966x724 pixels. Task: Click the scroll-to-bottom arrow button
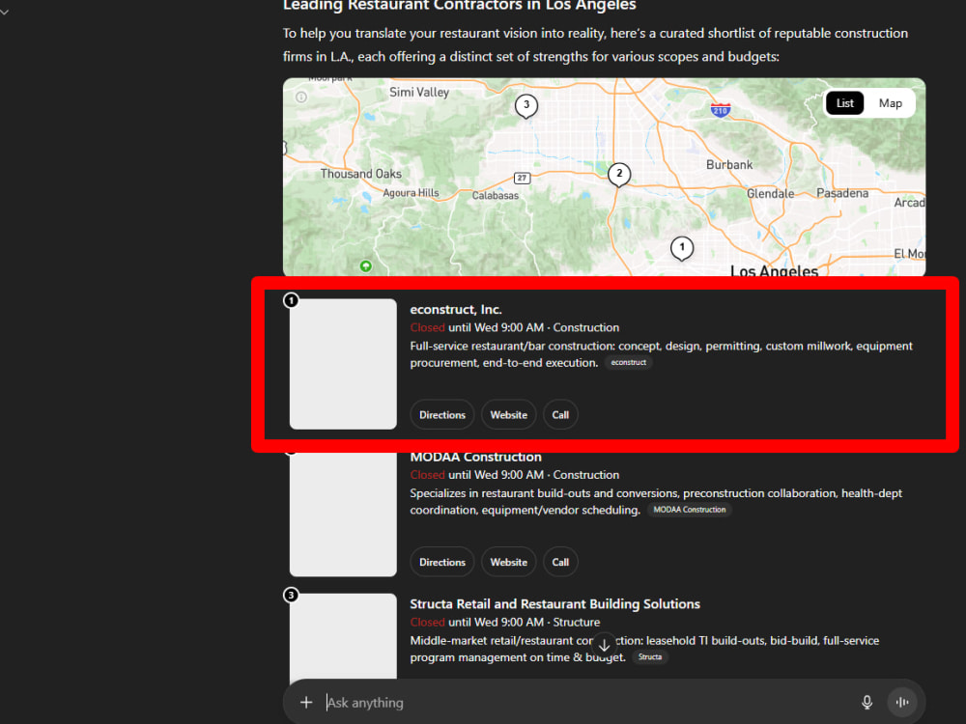(605, 645)
